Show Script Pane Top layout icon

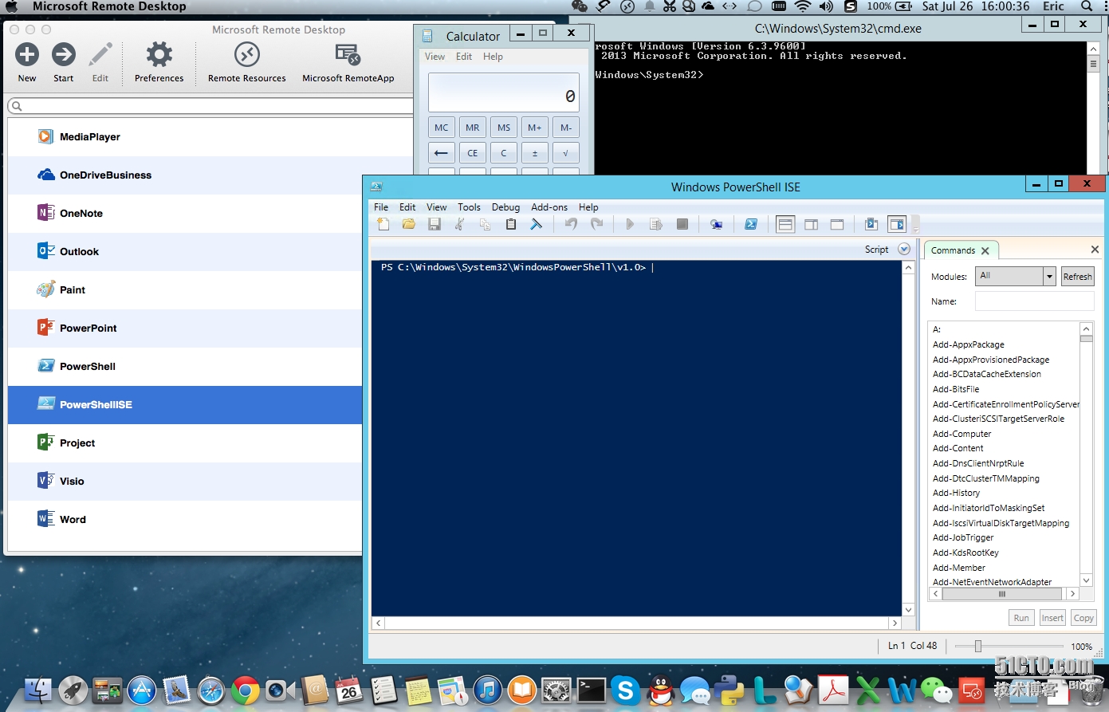point(785,225)
